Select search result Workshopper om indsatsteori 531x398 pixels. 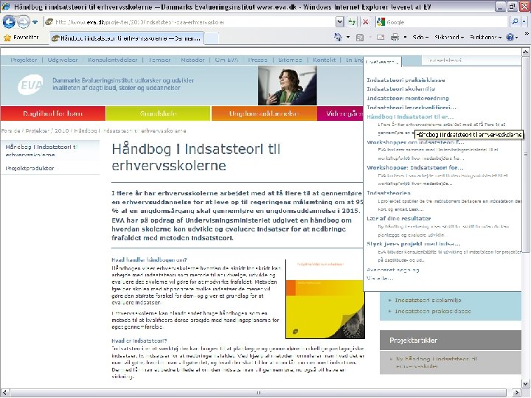pos(415,142)
